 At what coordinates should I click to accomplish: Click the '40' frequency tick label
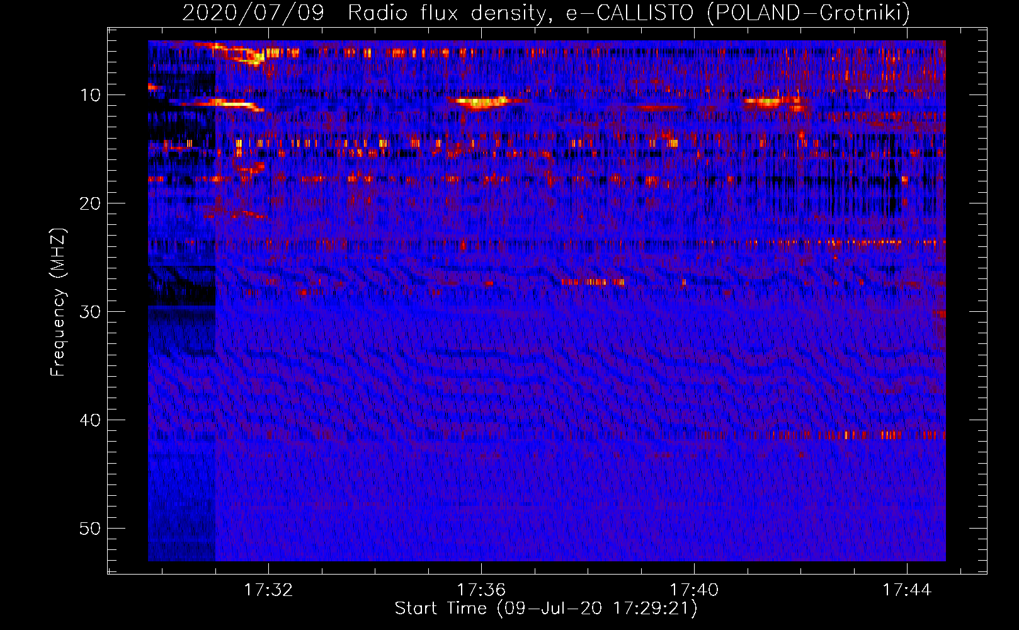coord(90,420)
